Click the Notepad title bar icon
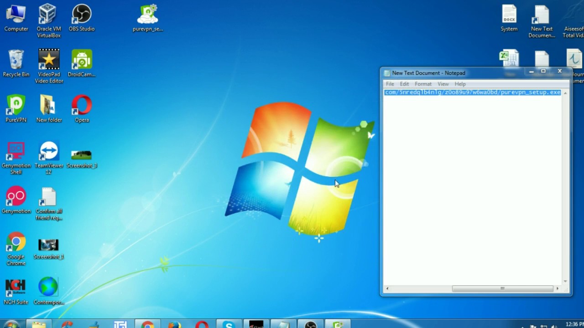584x328 pixels. (x=387, y=73)
